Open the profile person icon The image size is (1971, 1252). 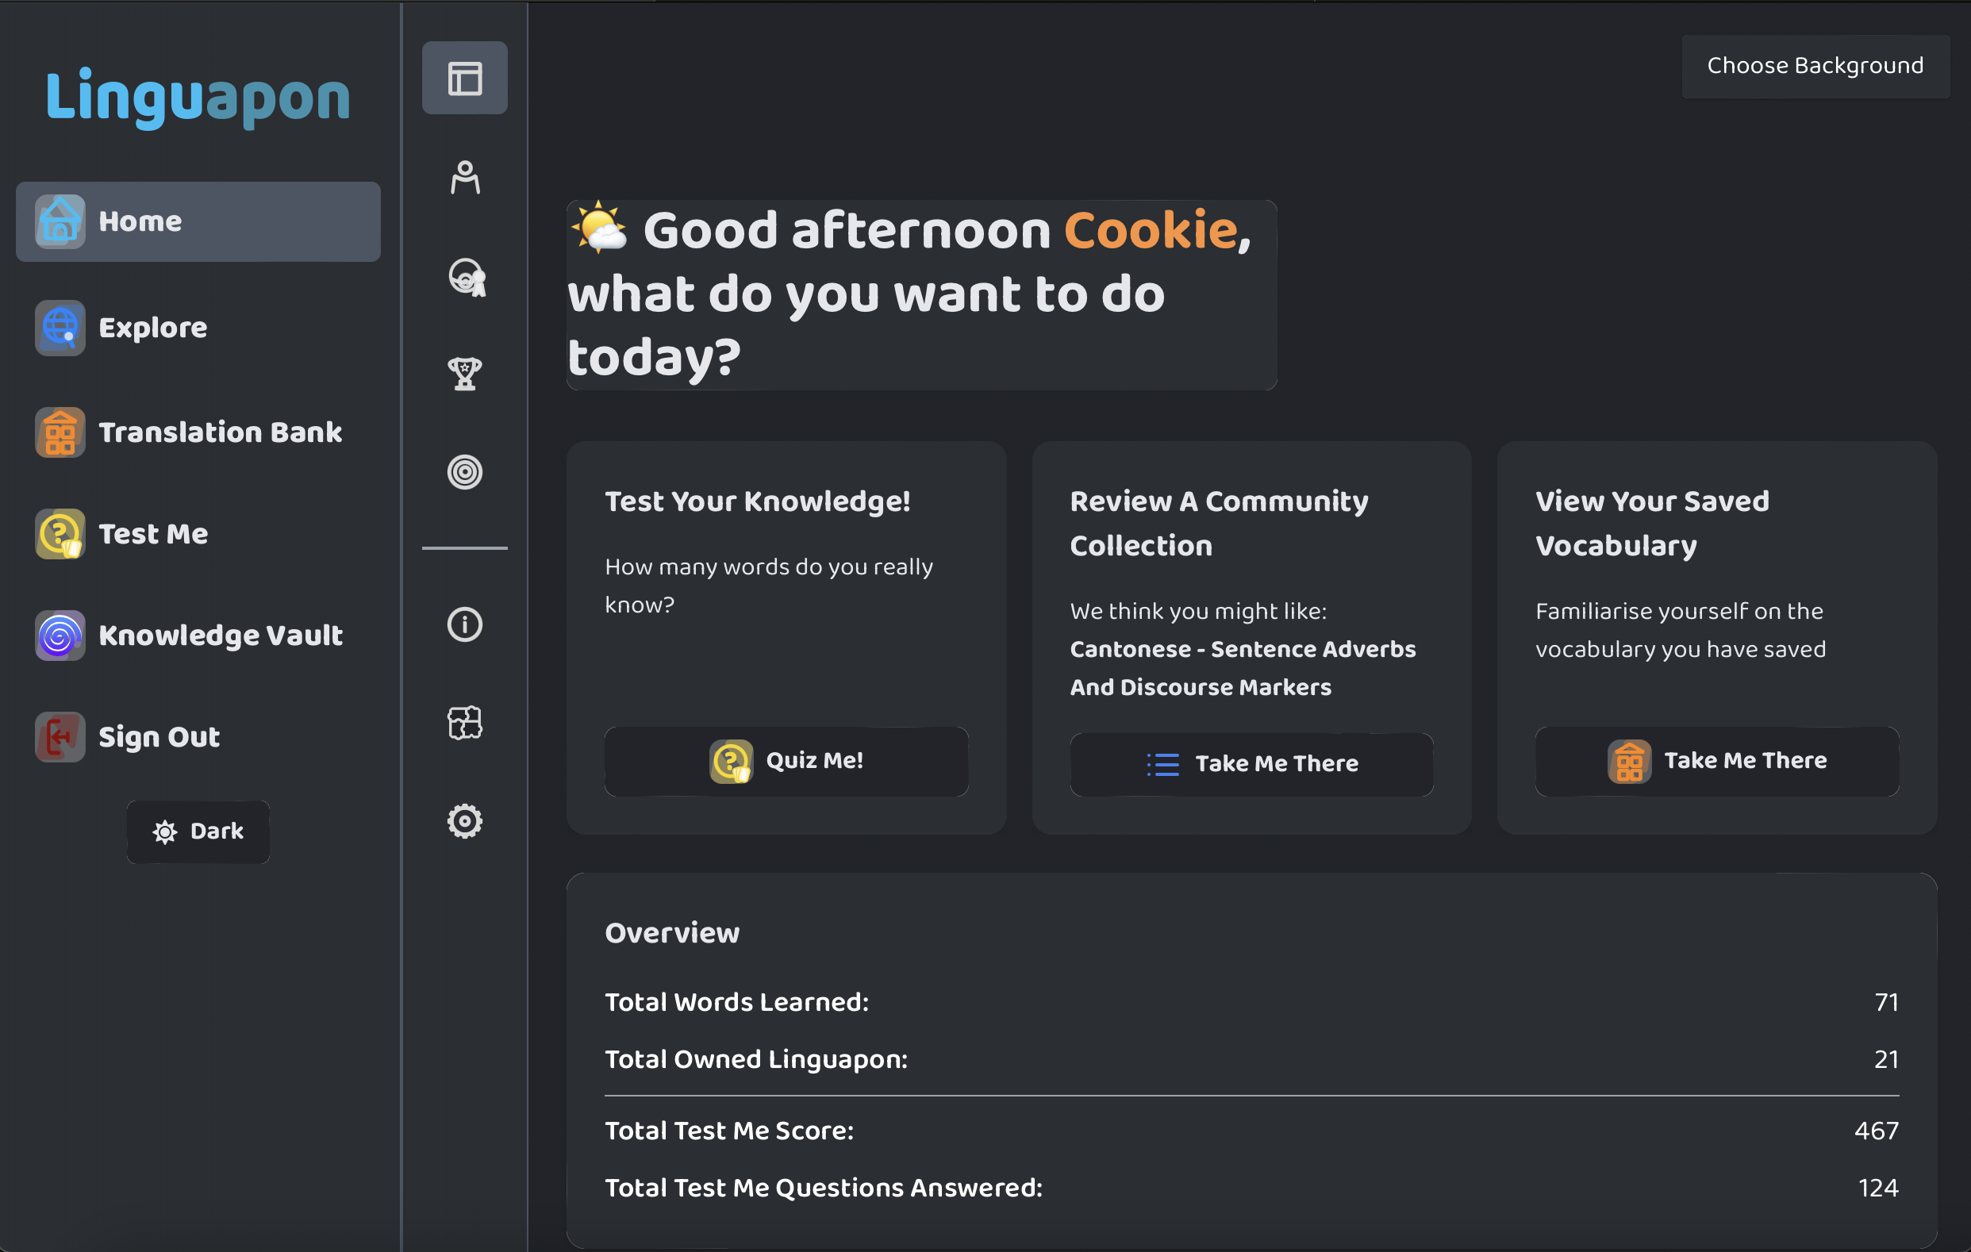(x=464, y=177)
